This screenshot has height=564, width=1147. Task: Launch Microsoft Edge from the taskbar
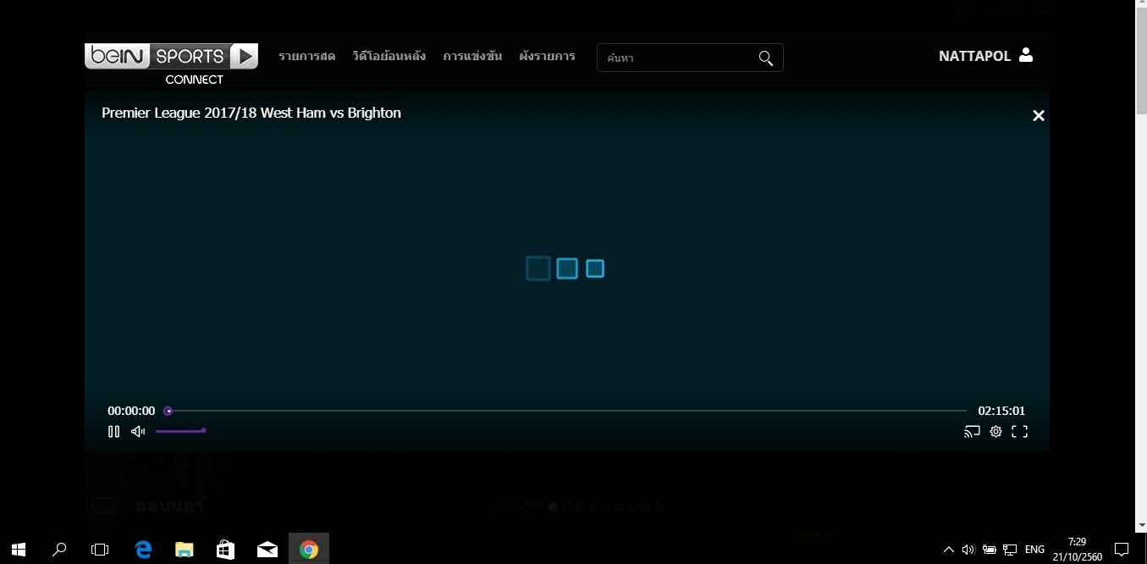143,549
